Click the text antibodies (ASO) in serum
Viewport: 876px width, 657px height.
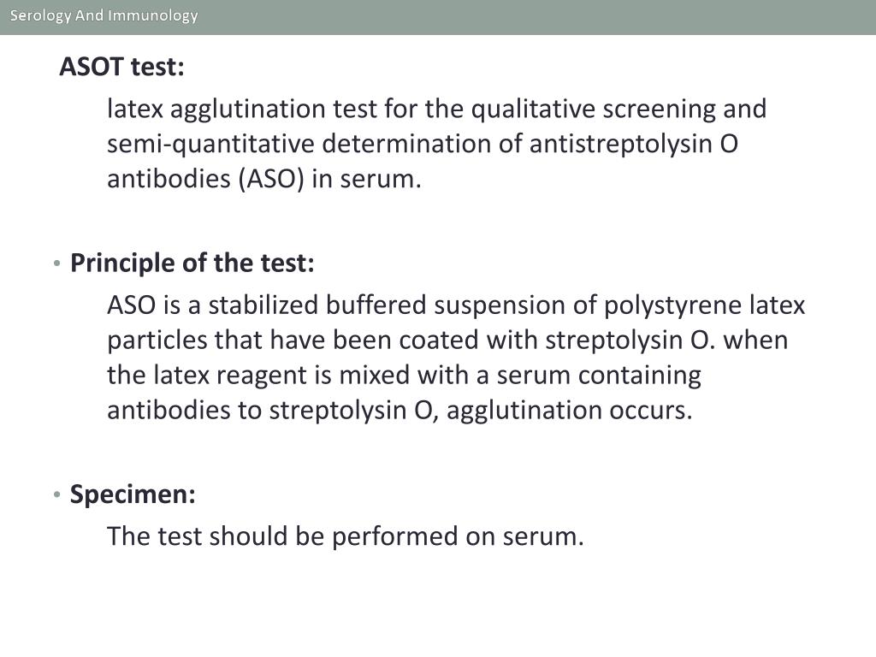pos(263,180)
